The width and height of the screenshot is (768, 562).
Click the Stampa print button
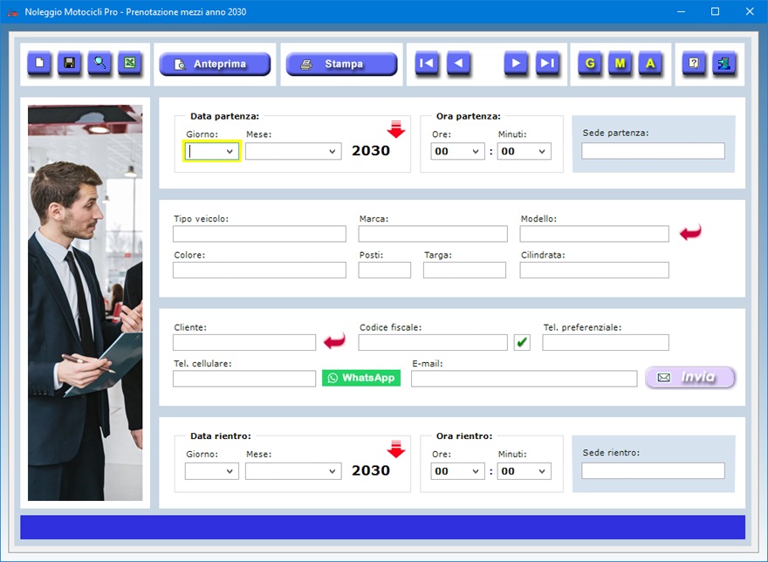point(342,65)
